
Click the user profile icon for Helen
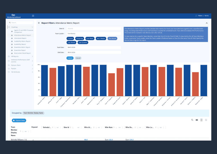[x=196, y=16]
